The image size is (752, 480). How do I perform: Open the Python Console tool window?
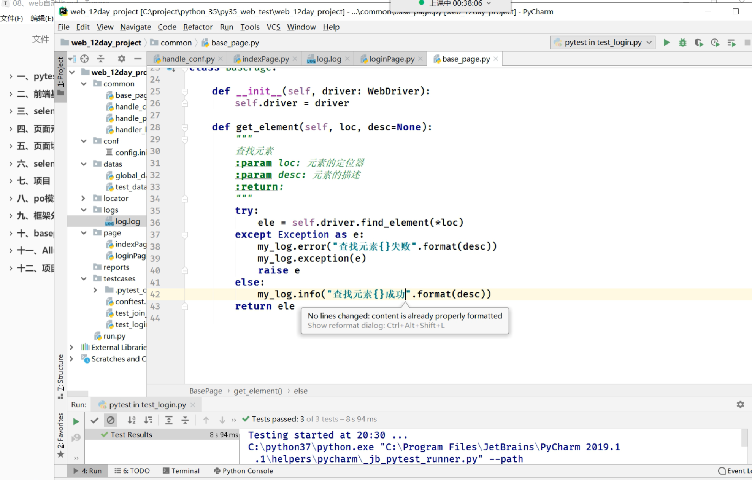(x=243, y=470)
